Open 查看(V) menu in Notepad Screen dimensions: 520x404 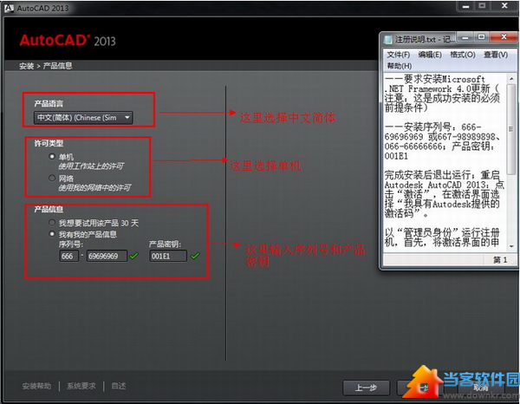click(496, 55)
